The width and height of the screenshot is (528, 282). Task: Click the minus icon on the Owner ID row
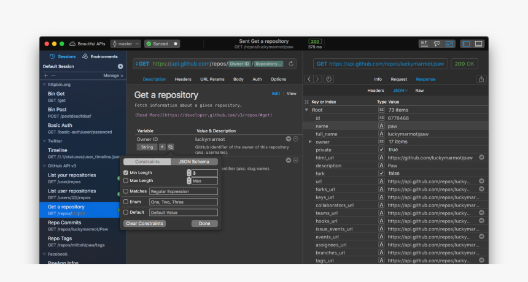[296, 139]
